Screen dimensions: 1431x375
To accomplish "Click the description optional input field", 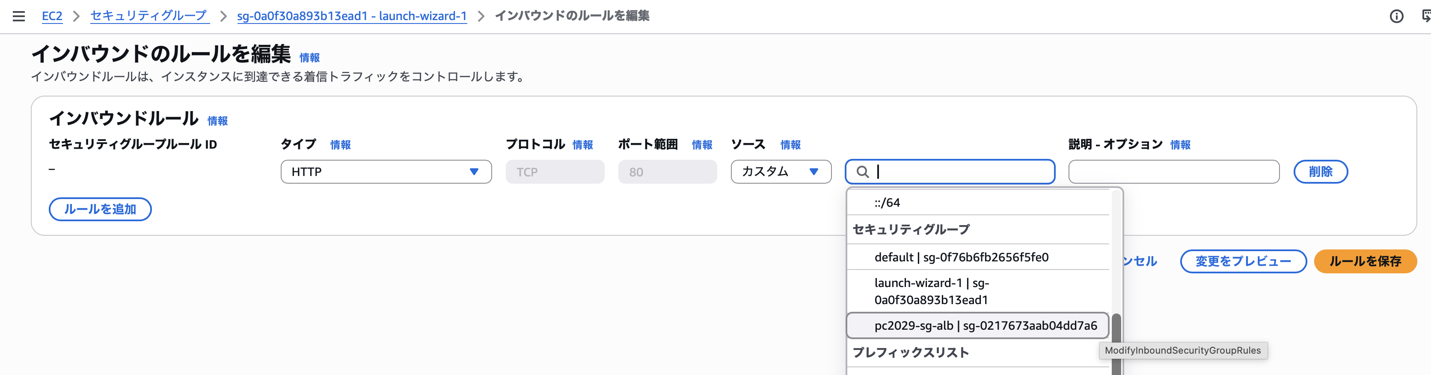I will (1173, 172).
